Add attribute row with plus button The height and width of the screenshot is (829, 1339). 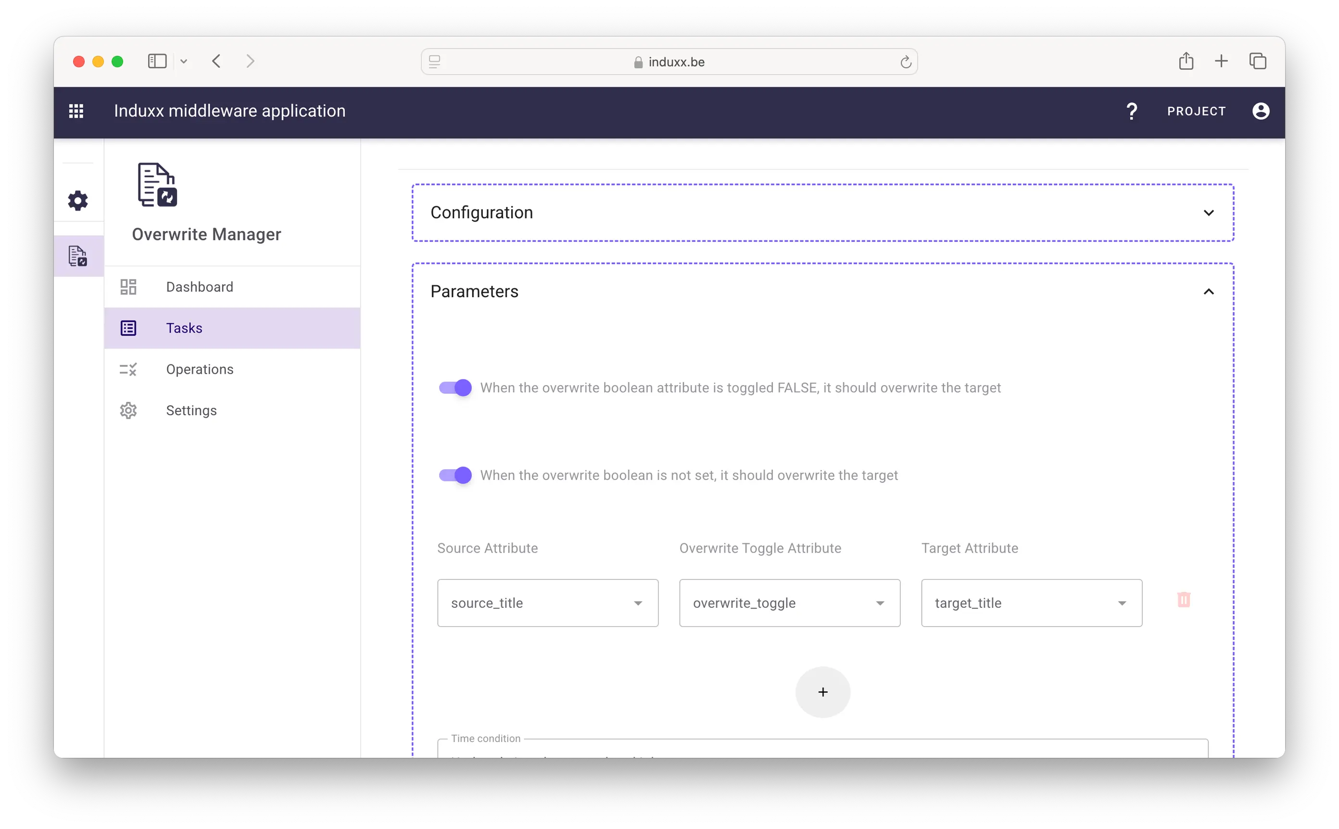[822, 692]
